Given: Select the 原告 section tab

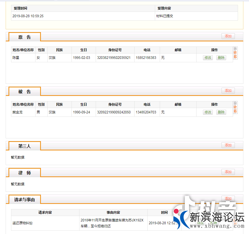Looking at the screenshot, I should (x=25, y=37).
